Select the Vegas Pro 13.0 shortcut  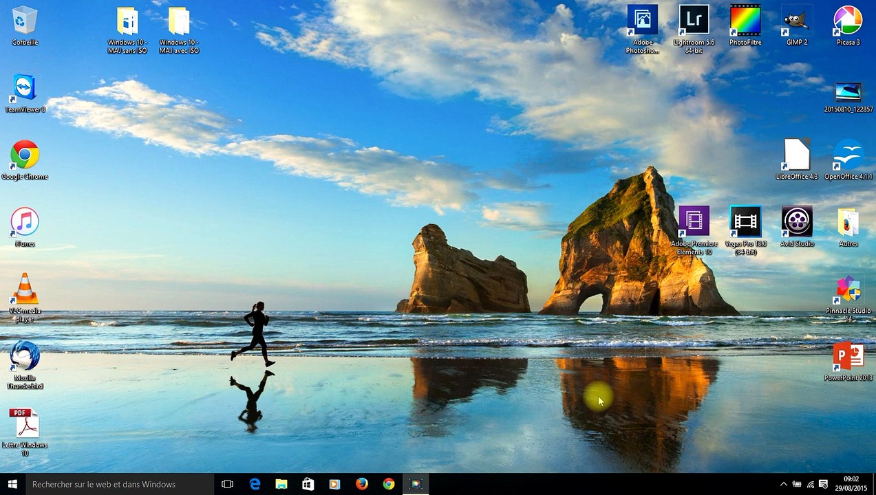(x=745, y=230)
